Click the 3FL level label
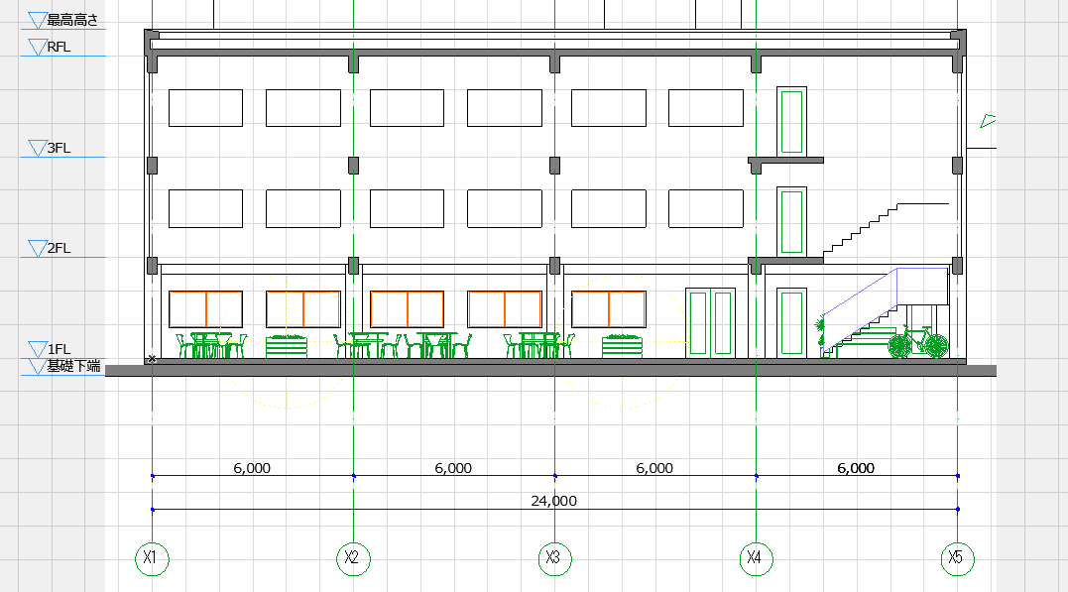The height and width of the screenshot is (592, 1068). pos(59,148)
